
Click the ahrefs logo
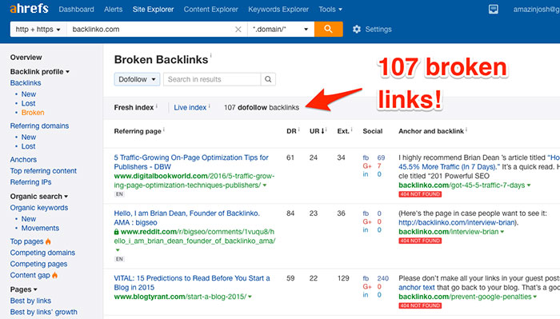pos(29,9)
